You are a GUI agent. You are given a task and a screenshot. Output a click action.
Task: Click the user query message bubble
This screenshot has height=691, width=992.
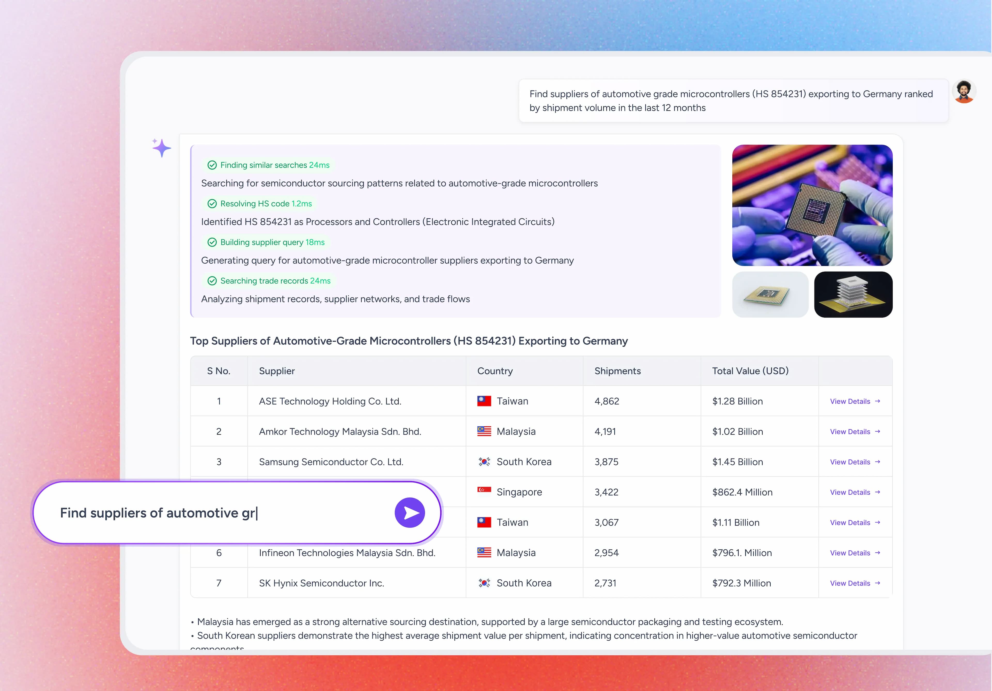(733, 101)
